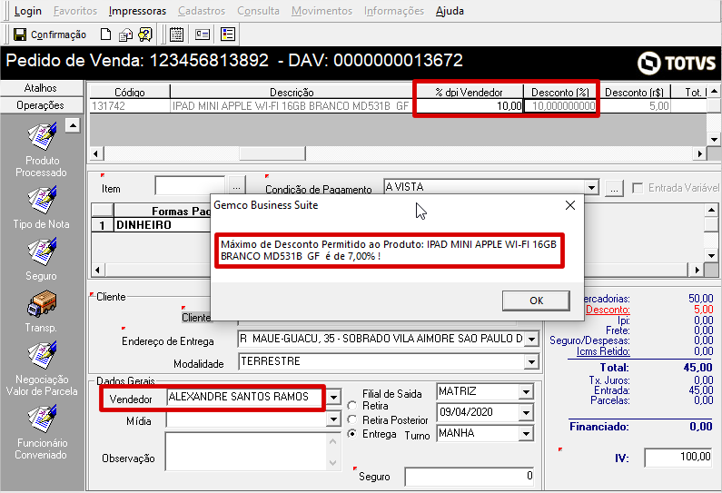Click the Desconto link in totals

[x=608, y=310]
